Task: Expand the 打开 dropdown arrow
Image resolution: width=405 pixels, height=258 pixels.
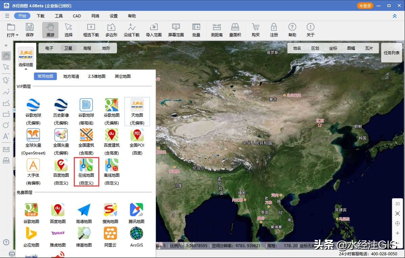Action: point(18,35)
